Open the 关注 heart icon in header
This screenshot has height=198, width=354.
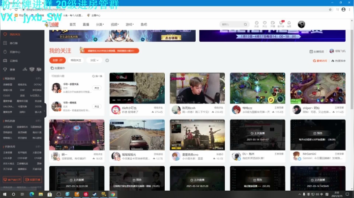click(x=265, y=25)
